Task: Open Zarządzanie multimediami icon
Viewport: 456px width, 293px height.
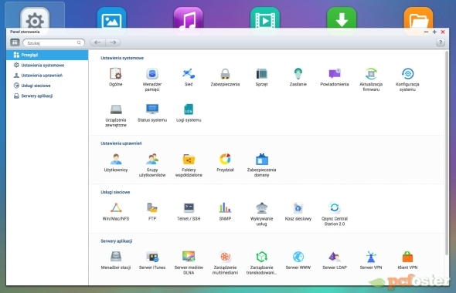Action: [x=225, y=257]
